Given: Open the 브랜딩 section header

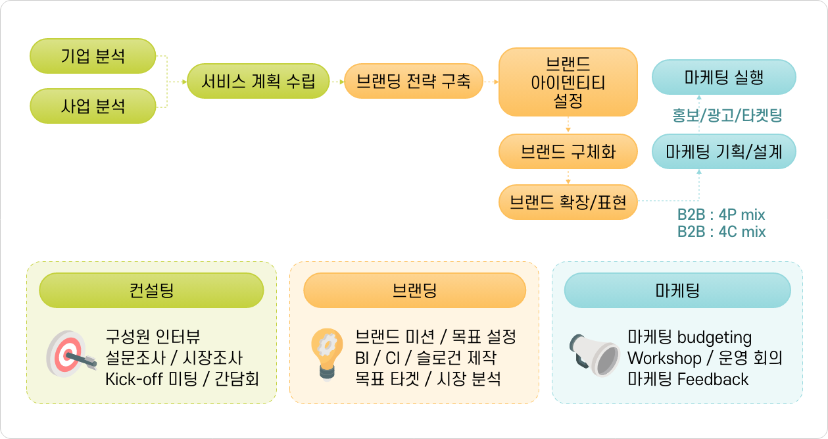Looking at the screenshot, I should tap(414, 290).
